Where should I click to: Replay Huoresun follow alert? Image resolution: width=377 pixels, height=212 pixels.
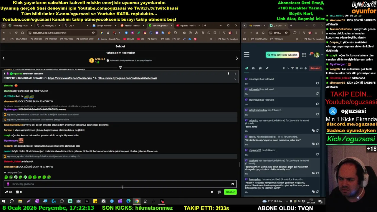[x=317, y=104]
